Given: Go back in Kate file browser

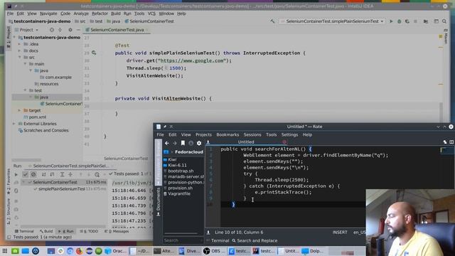Looking at the screenshot, I should click(167, 143).
